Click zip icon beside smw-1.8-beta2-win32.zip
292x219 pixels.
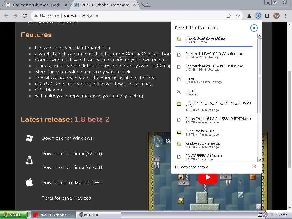pos(179,39)
